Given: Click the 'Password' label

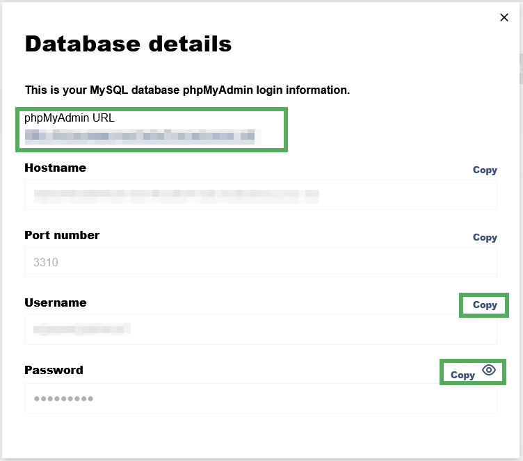Looking at the screenshot, I should 54,371.
